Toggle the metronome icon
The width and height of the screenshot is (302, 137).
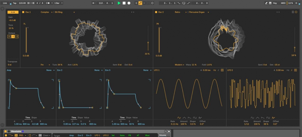pos(48,3)
